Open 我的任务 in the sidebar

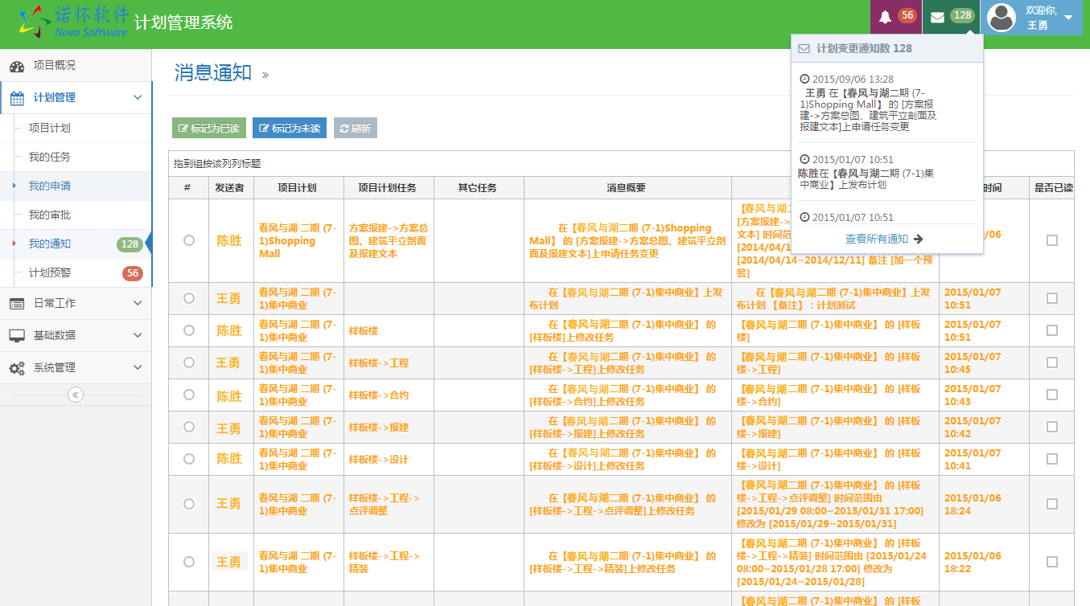[x=50, y=157]
